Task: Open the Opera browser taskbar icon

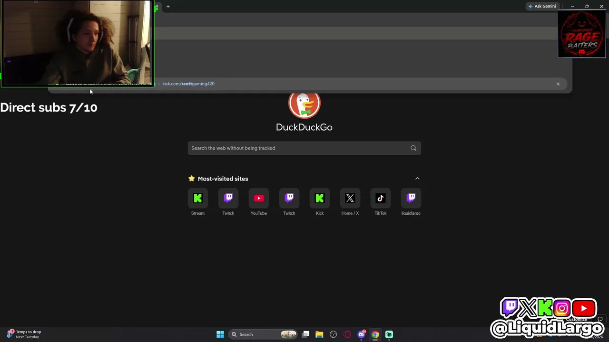Action: tap(347, 334)
